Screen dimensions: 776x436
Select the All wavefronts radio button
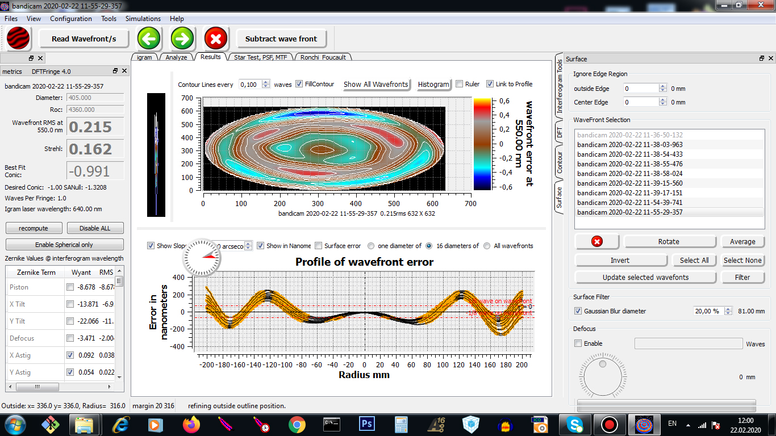click(487, 246)
